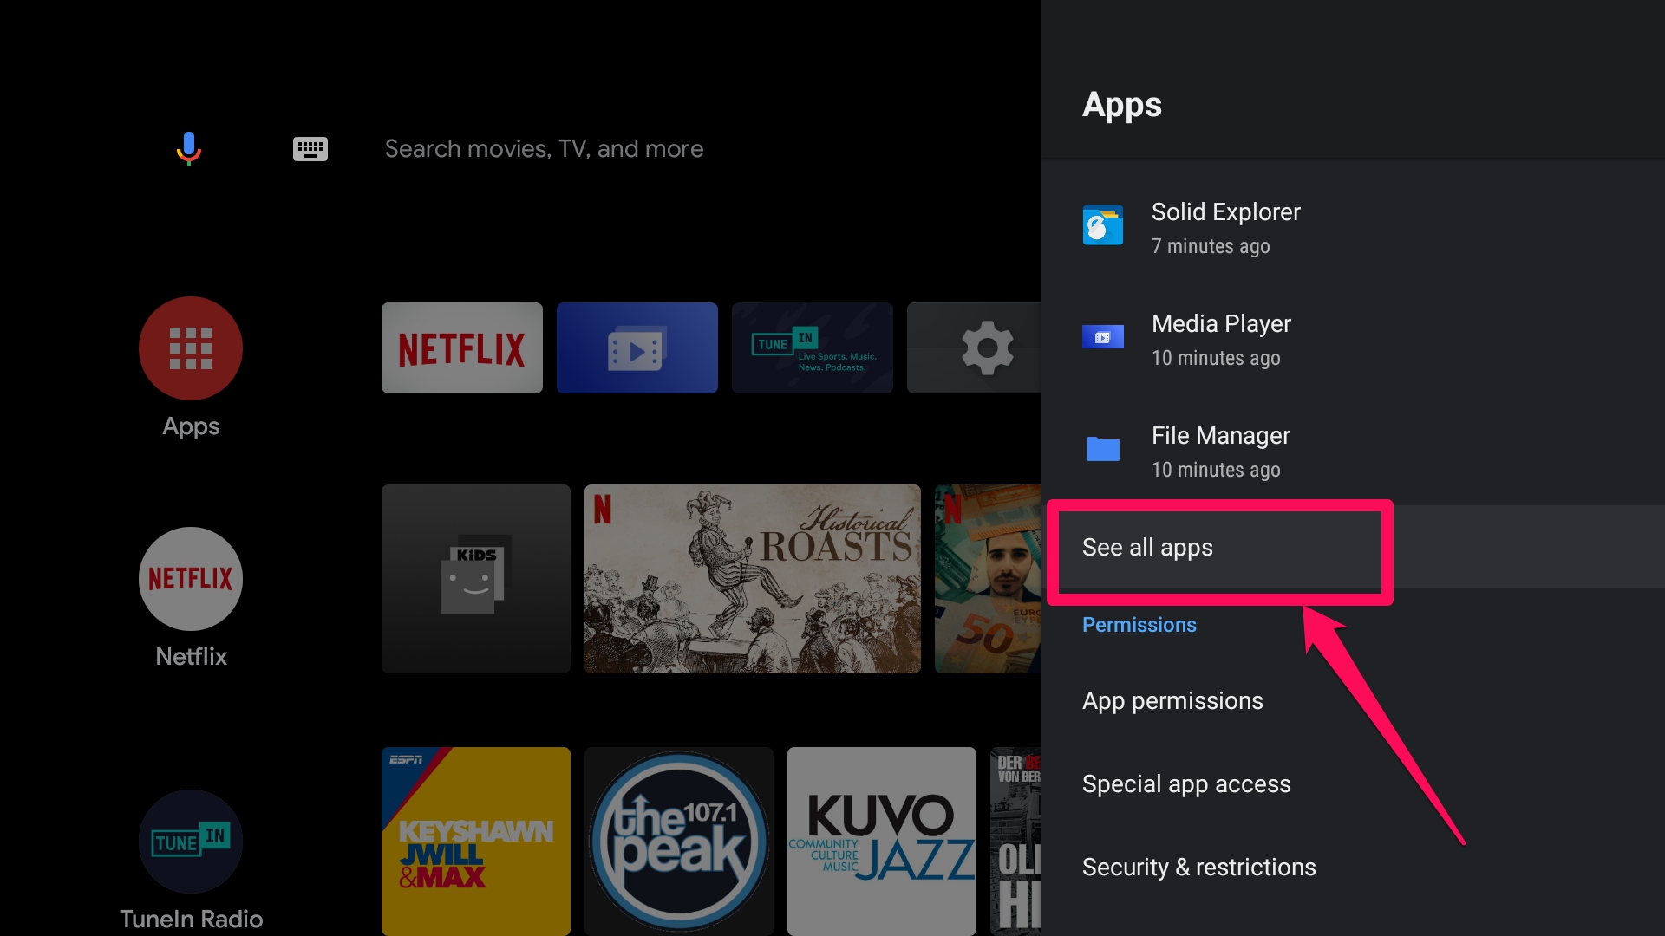Open File Manager app entry
The width and height of the screenshot is (1665, 936).
pos(1353,452)
